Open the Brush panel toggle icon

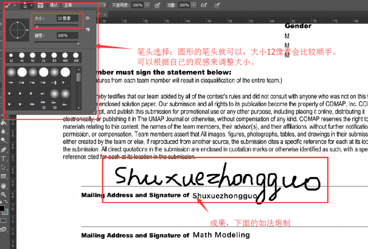(x=40, y=5)
